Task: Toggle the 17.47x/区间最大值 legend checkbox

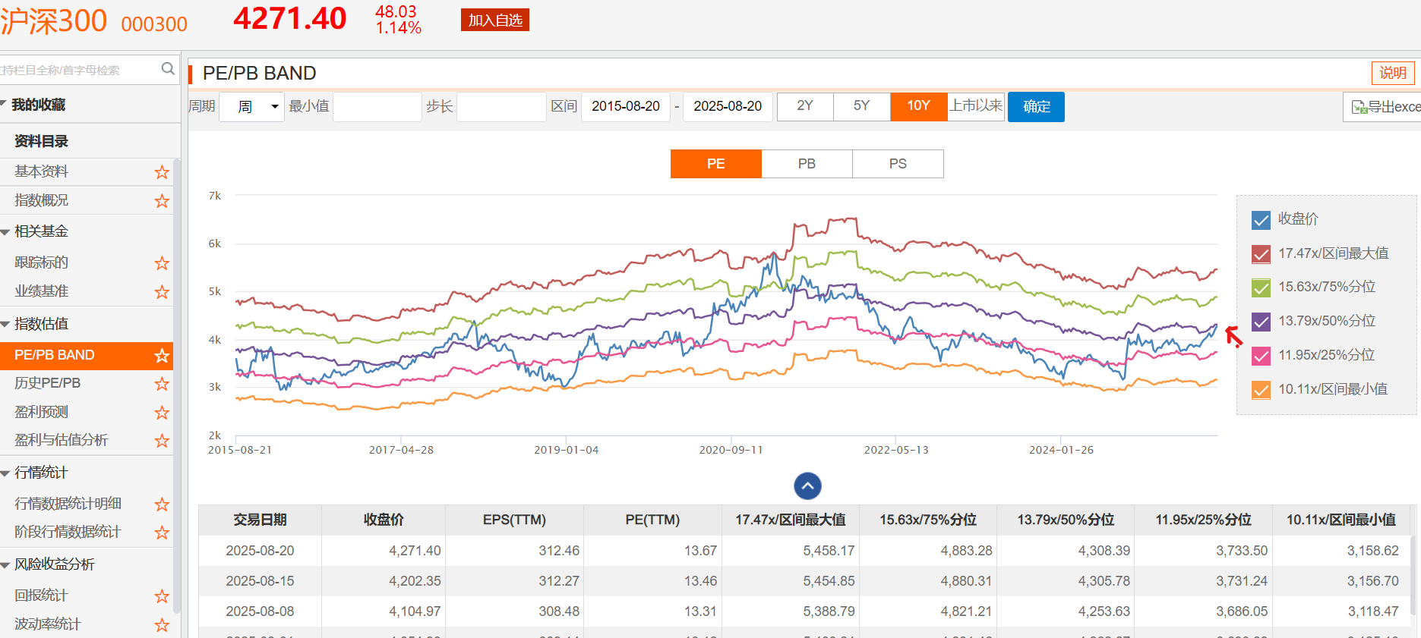Action: point(1261,254)
